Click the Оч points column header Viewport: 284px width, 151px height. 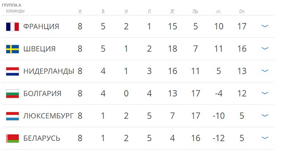pos(242,11)
